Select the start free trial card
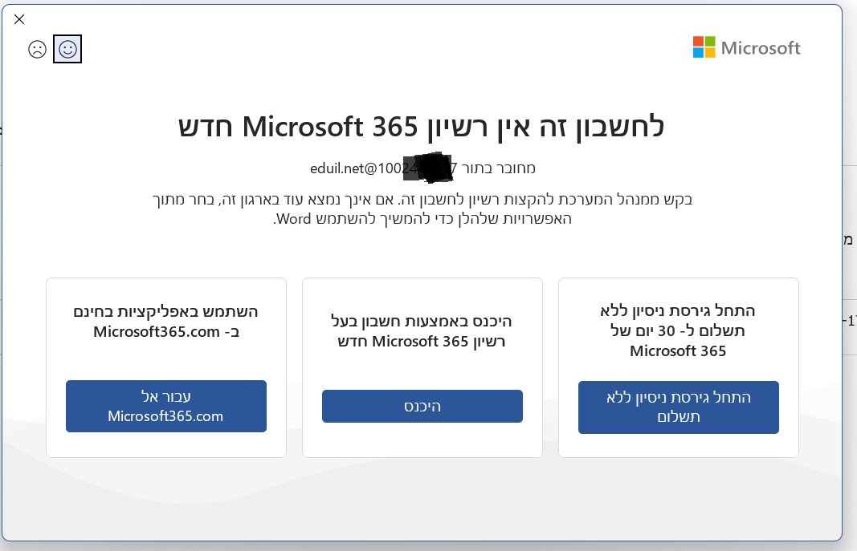The width and height of the screenshot is (857, 551). pyautogui.click(x=678, y=367)
